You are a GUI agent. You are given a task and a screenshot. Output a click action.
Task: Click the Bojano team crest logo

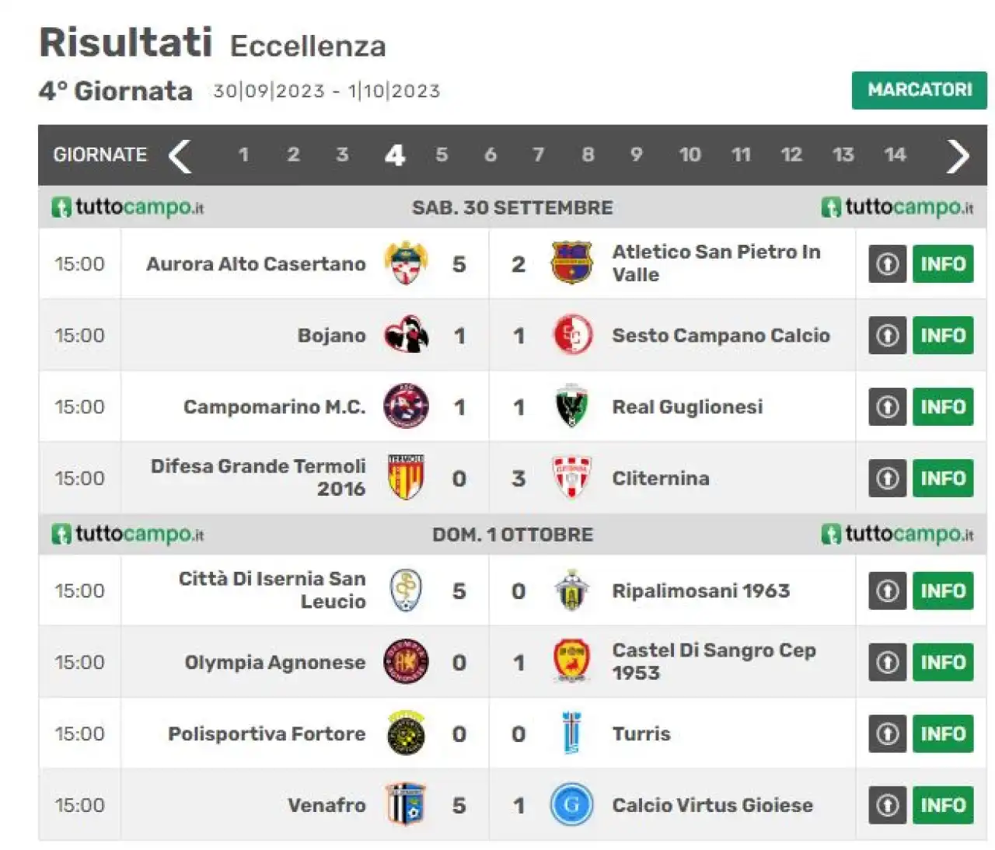(x=406, y=335)
